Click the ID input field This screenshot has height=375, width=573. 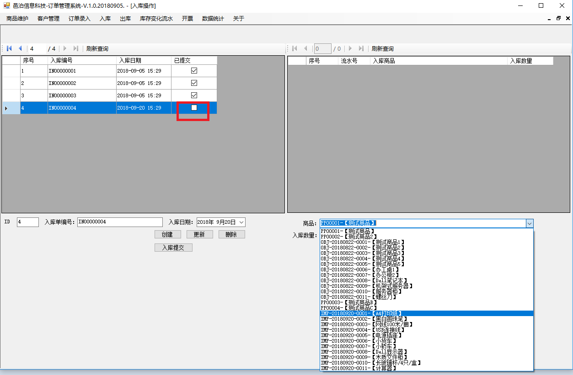pyautogui.click(x=28, y=222)
